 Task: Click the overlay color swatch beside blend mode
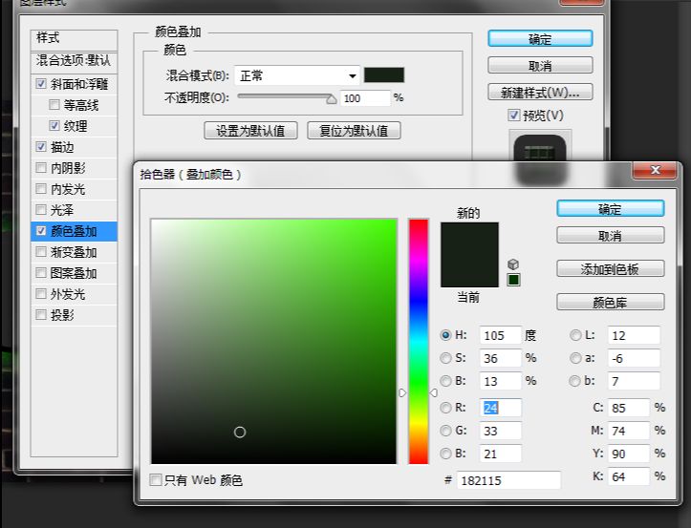coord(384,75)
